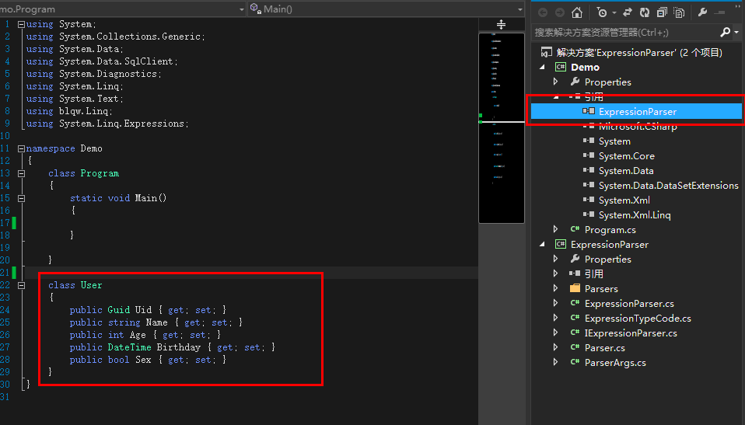The height and width of the screenshot is (425, 745).
Task: Click the Home icon in Solution Explorer toolbar
Action: pyautogui.click(x=577, y=12)
